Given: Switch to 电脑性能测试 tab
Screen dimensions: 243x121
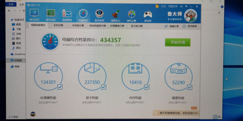Looking at the screenshot, I should (38, 25).
